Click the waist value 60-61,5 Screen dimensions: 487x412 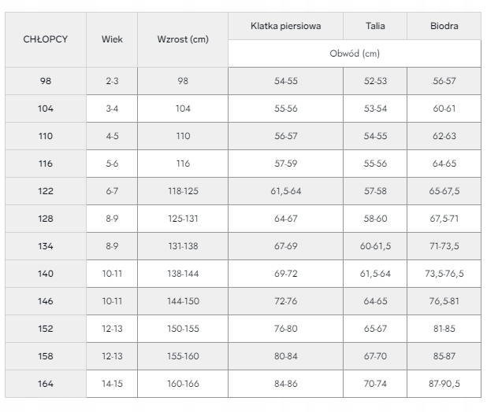[x=375, y=246]
